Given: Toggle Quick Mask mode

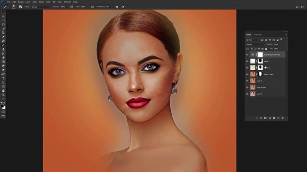Looking at the screenshot, I should (x=3, y=112).
